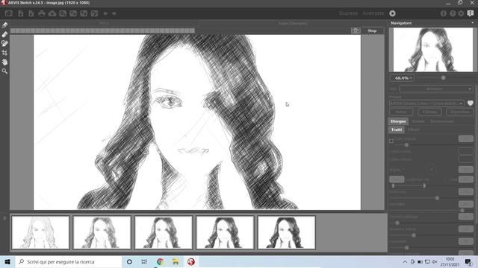
Task: Click the cloud share/publish icon
Action: pyautogui.click(x=52, y=13)
